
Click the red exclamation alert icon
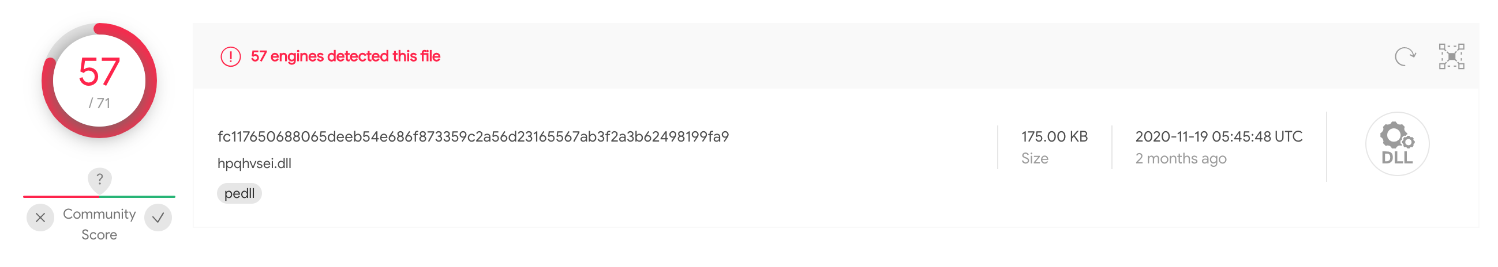point(230,56)
